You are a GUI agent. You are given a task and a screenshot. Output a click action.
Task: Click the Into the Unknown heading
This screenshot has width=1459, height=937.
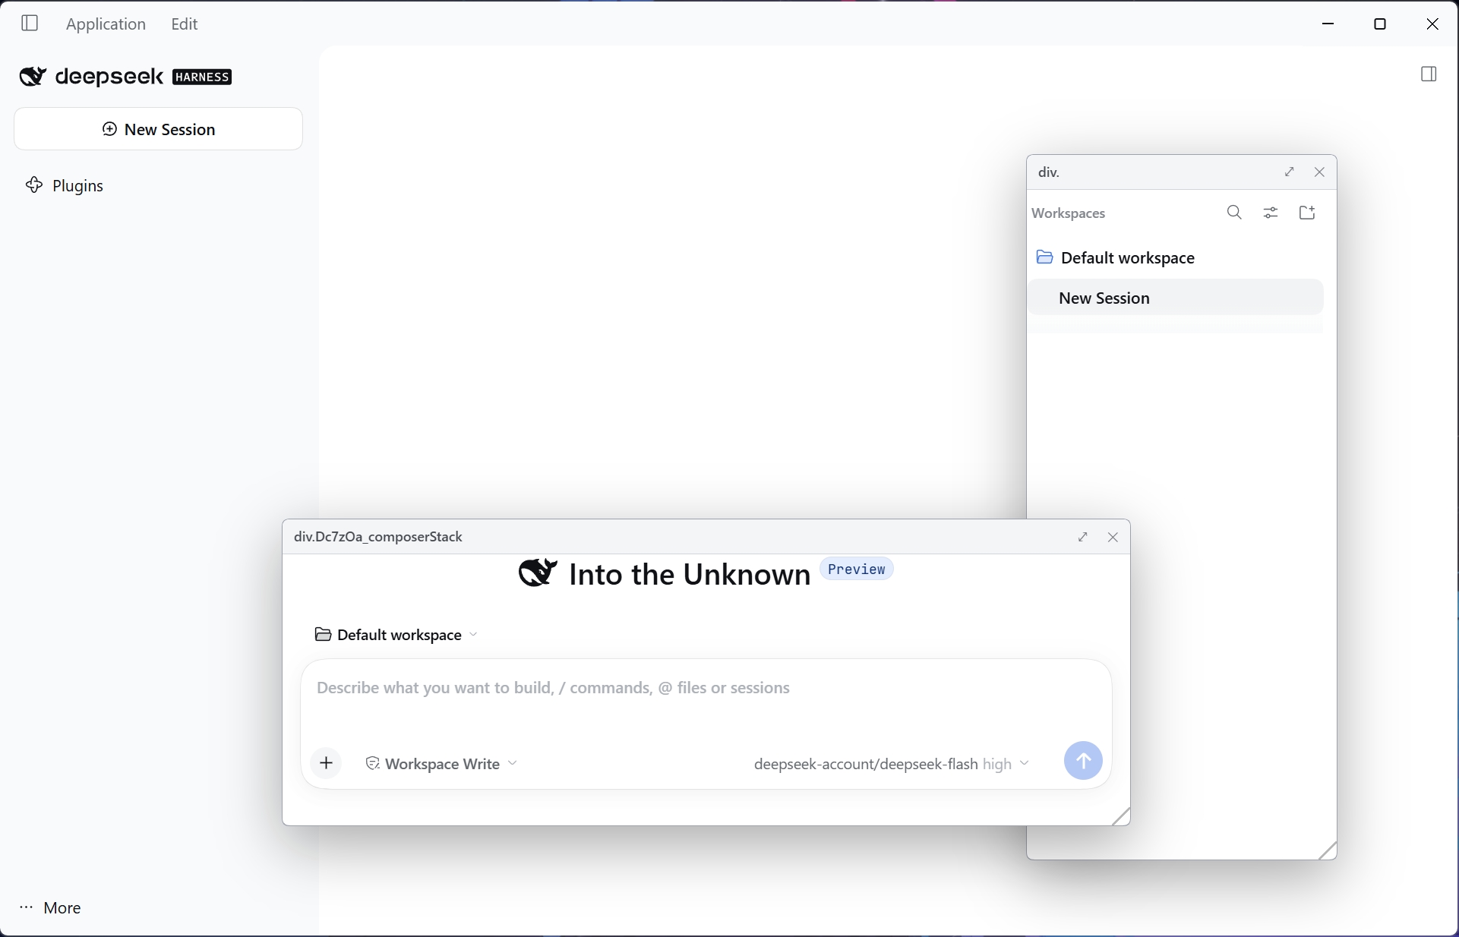[x=690, y=574]
